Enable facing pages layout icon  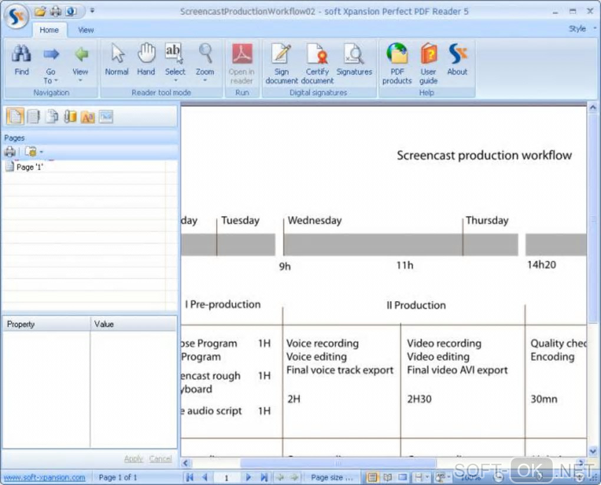click(x=388, y=477)
